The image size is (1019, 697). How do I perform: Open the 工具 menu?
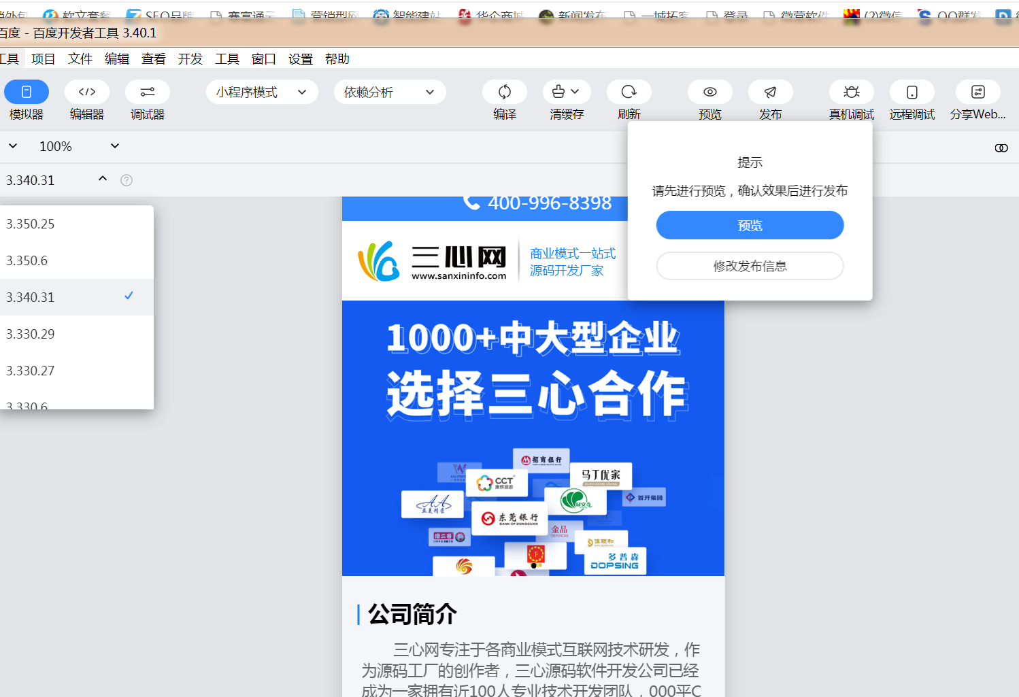pyautogui.click(x=227, y=59)
